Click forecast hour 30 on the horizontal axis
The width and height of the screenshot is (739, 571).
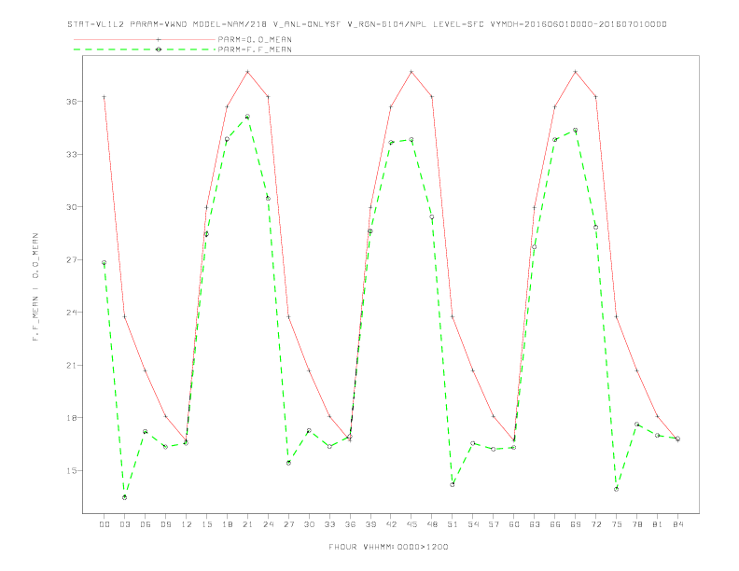click(309, 524)
